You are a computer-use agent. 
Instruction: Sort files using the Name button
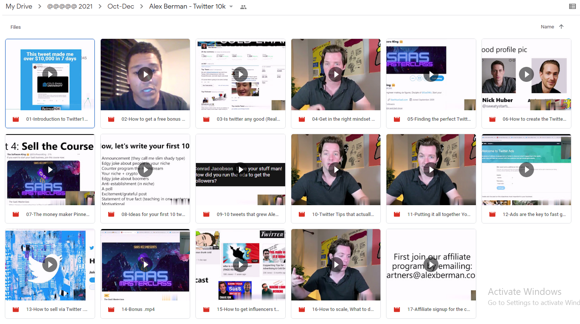pos(547,27)
